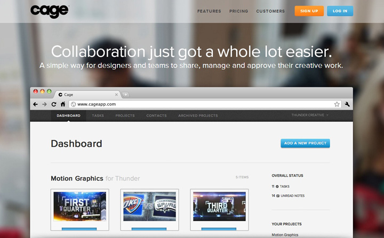Close the Cage browser tab
384x238 pixels.
coord(116,95)
